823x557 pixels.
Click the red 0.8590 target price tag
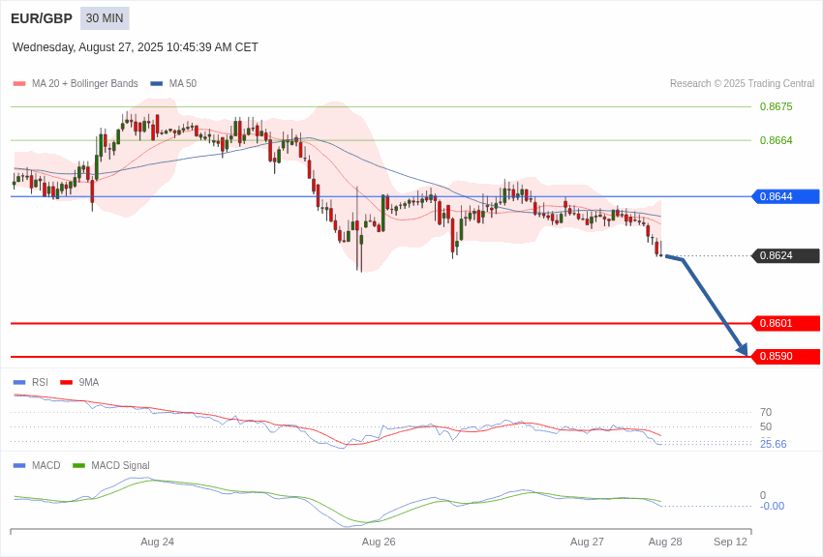coord(786,356)
